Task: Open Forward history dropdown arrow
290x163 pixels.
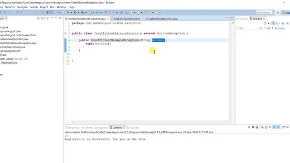Action: click(x=160, y=12)
